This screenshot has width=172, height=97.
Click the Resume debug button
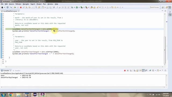[x=15, y=7]
